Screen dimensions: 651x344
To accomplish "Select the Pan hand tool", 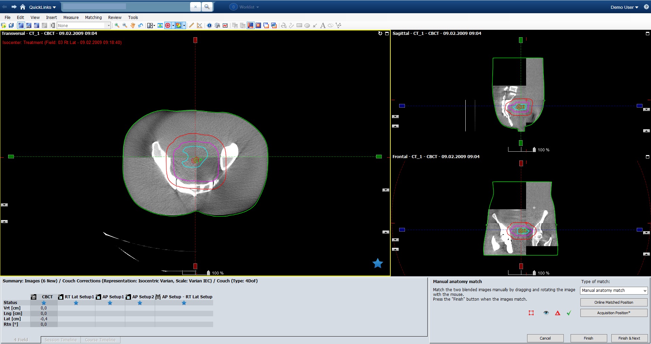I will [132, 25].
